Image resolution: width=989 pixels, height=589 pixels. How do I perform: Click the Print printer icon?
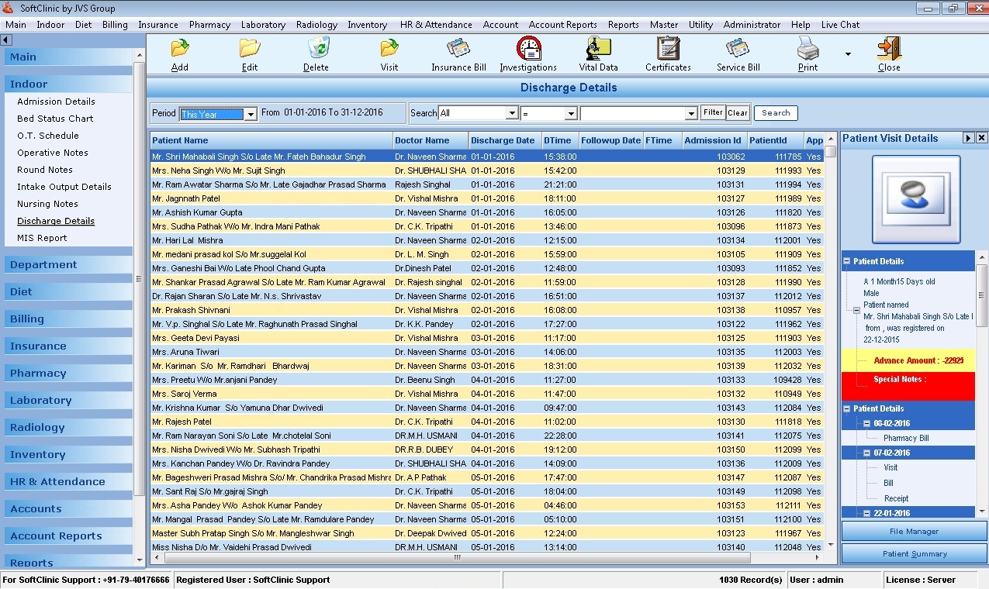tap(807, 49)
